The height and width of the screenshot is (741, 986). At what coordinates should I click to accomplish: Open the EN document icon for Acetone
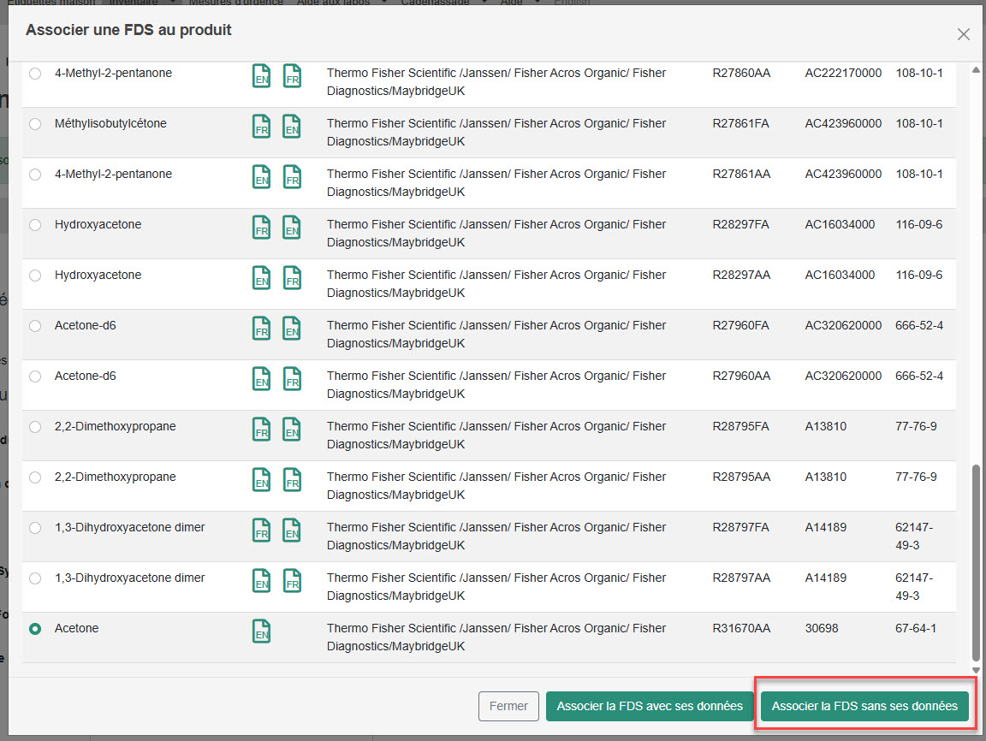(261, 631)
